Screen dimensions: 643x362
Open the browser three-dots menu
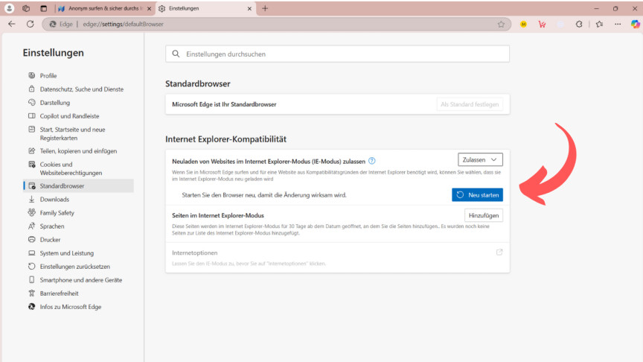[617, 24]
